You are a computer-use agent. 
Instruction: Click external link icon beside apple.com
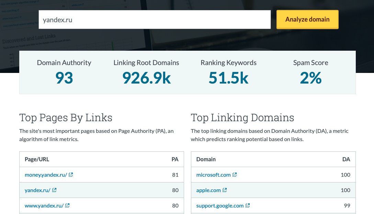pos(225,190)
